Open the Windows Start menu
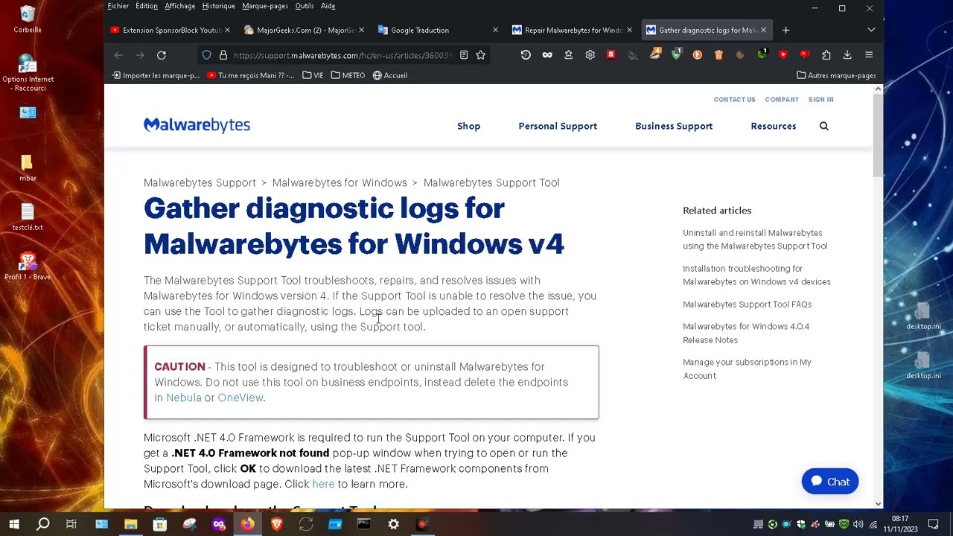Viewport: 953px width, 536px height. point(14,524)
